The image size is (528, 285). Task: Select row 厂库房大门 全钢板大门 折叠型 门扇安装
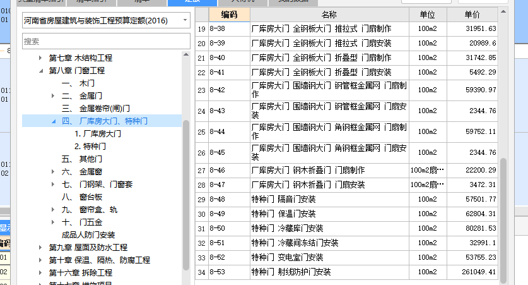tap(329, 73)
